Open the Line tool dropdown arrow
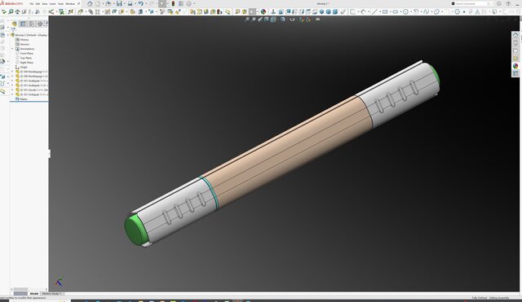 380,11
